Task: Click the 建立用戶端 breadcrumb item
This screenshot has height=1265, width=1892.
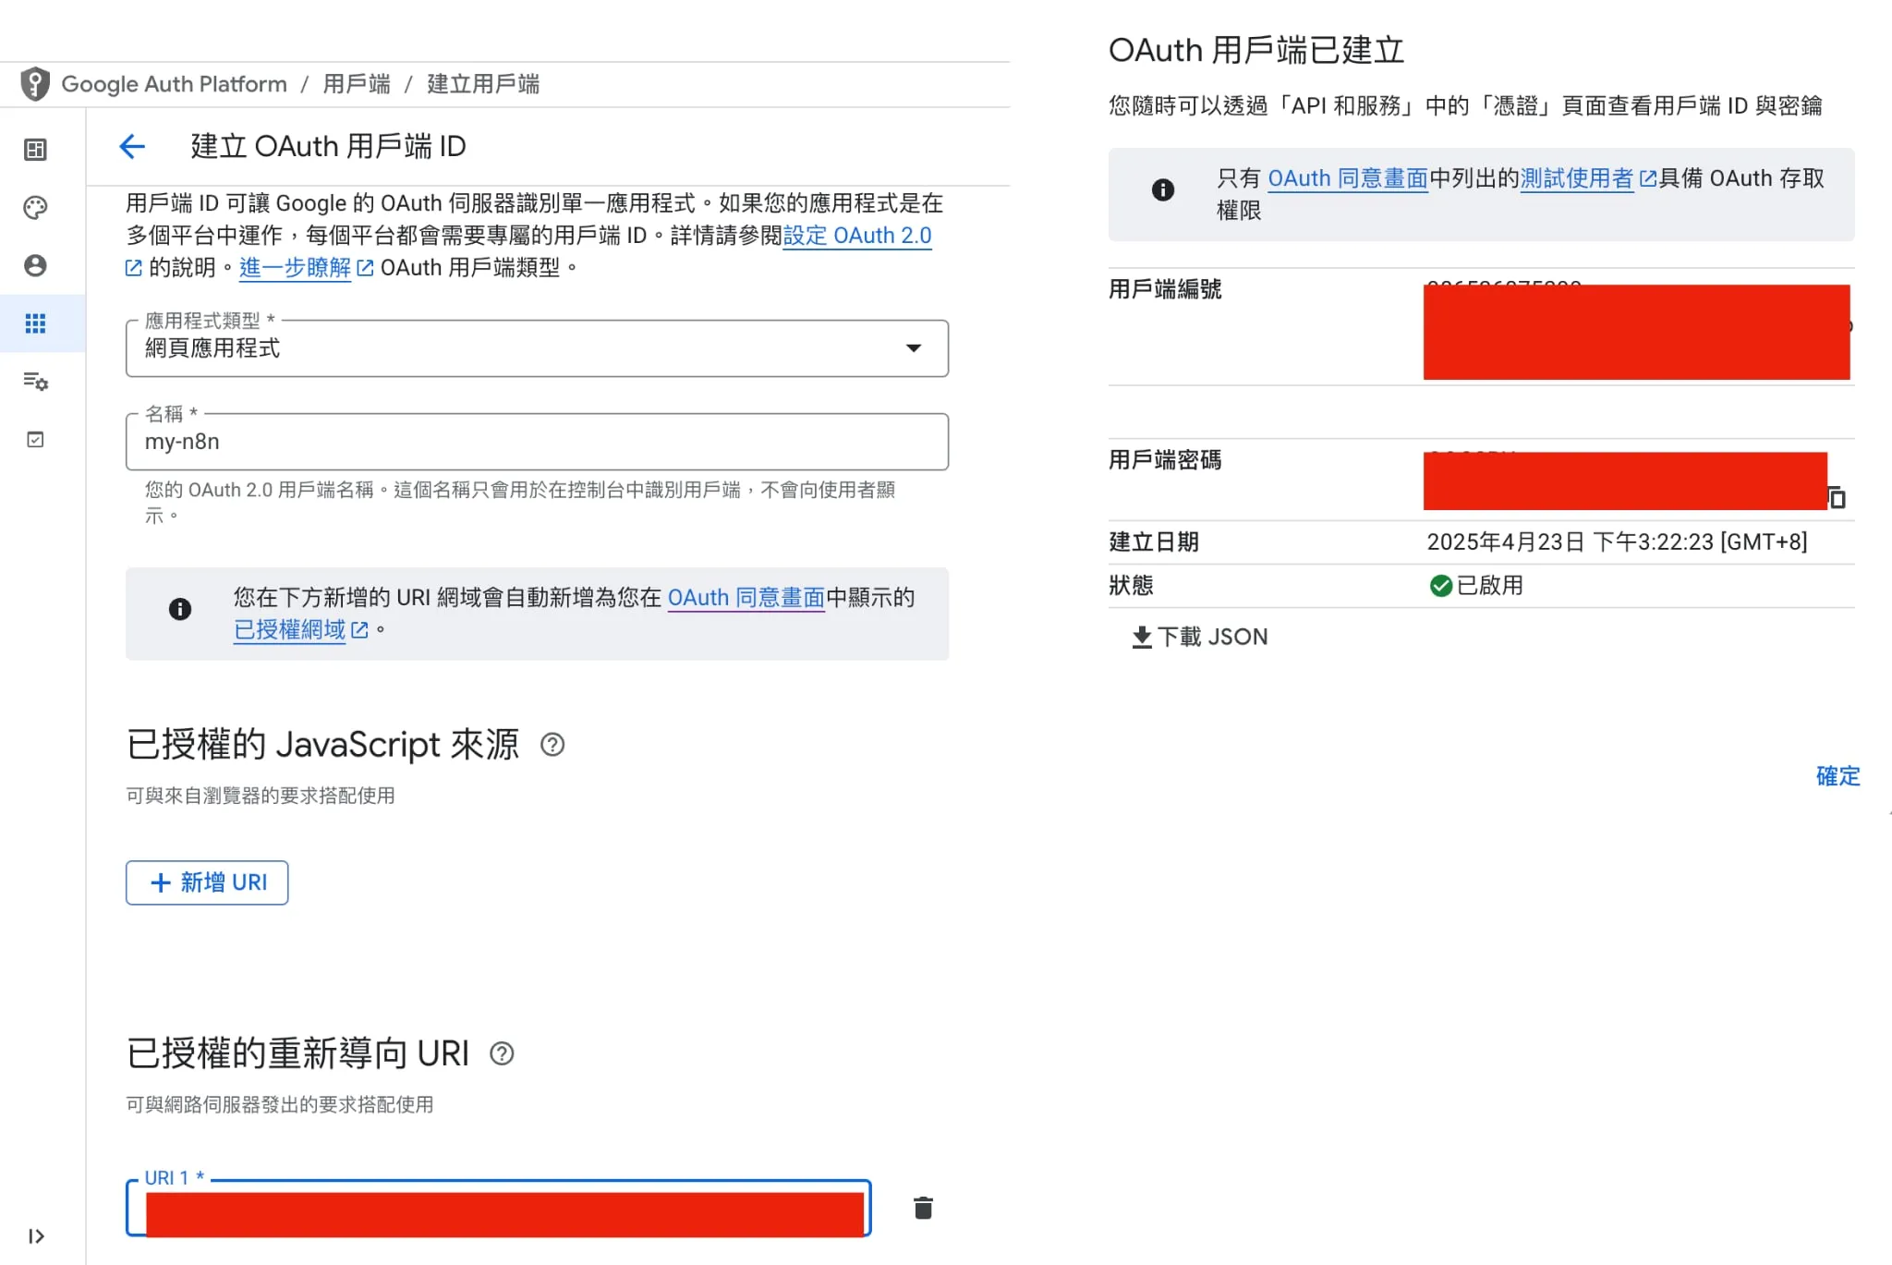Action: 483,84
